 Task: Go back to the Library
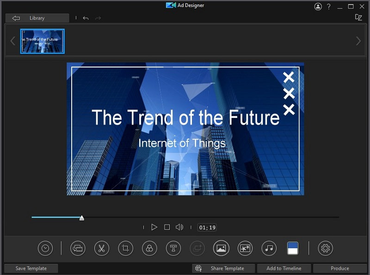37,18
